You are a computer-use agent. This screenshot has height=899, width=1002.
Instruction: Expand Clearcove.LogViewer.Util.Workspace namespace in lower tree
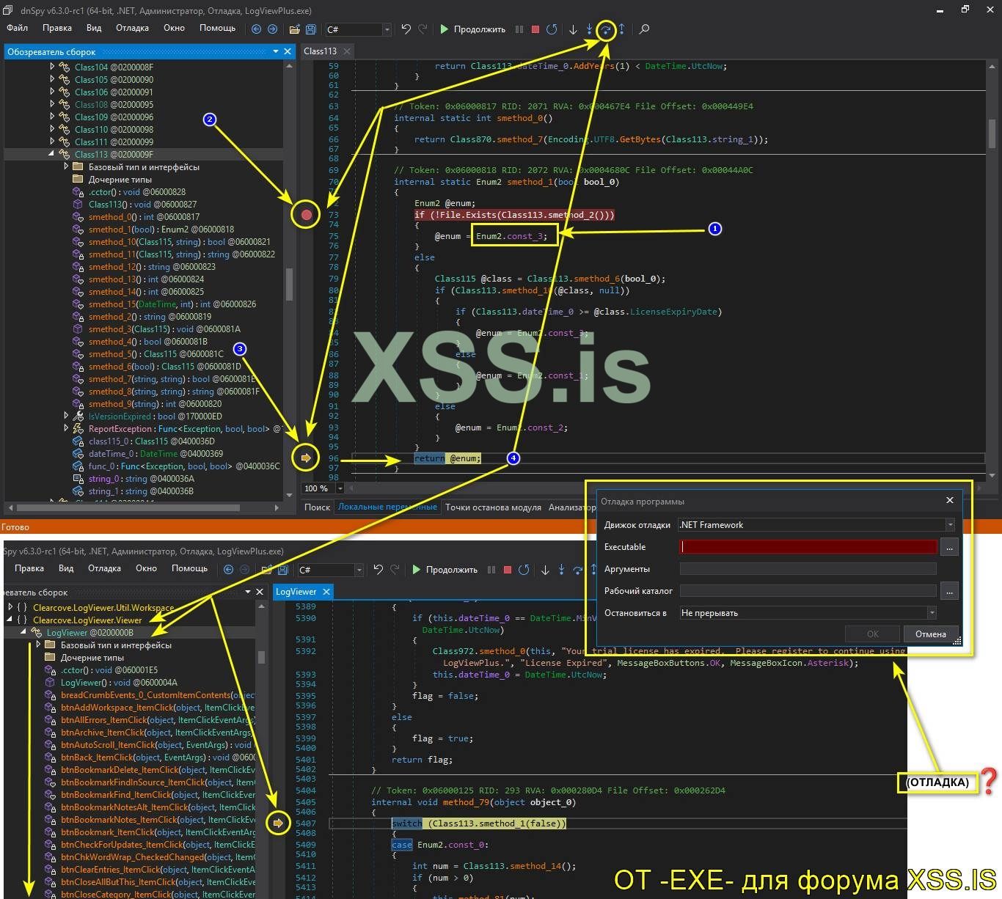[10, 607]
